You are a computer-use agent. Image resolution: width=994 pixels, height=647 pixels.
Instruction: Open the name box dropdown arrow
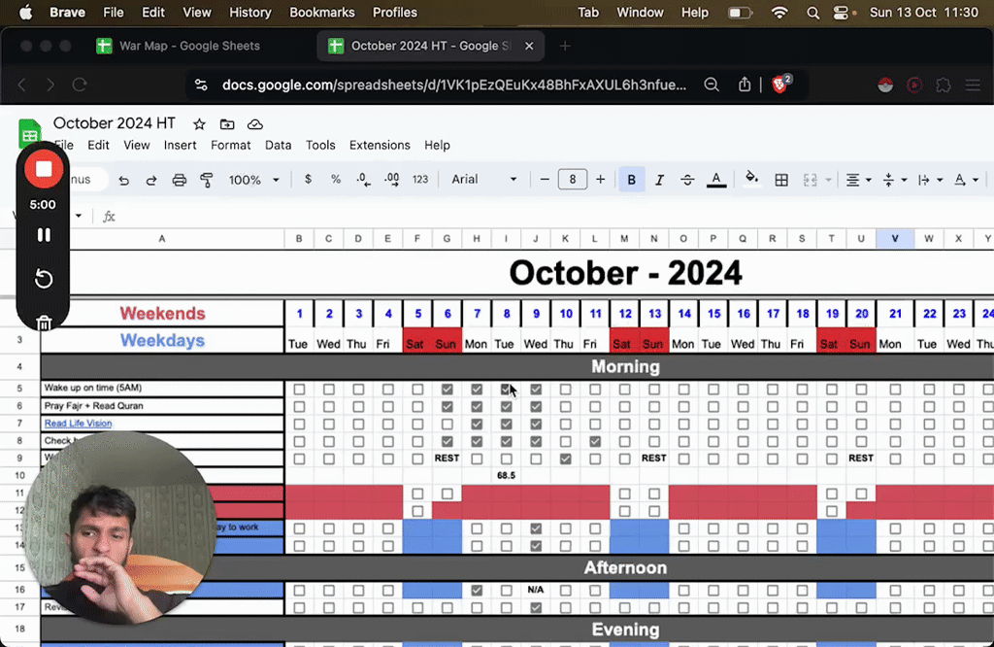pyautogui.click(x=79, y=216)
